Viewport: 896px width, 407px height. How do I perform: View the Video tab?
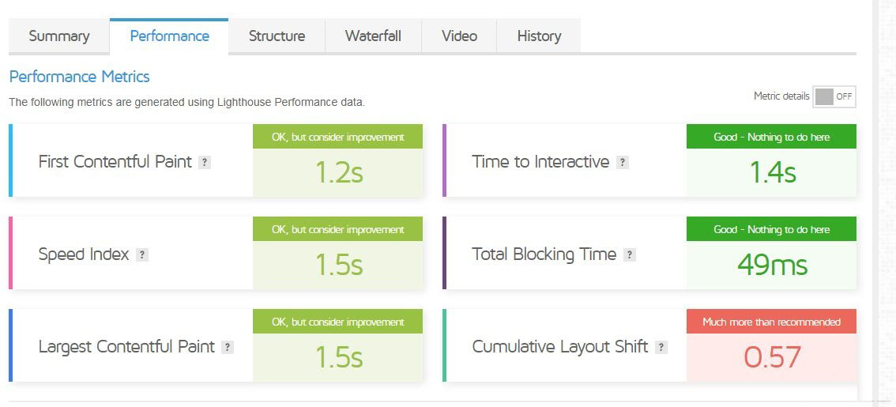click(x=459, y=36)
